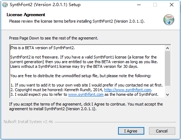Click the NSIS installer logo in header

(x=169, y=20)
